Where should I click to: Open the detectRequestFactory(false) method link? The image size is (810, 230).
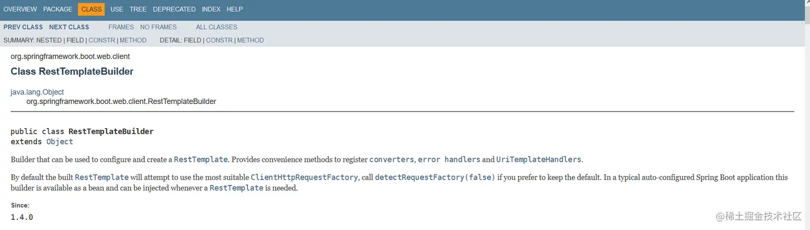[x=435, y=177]
